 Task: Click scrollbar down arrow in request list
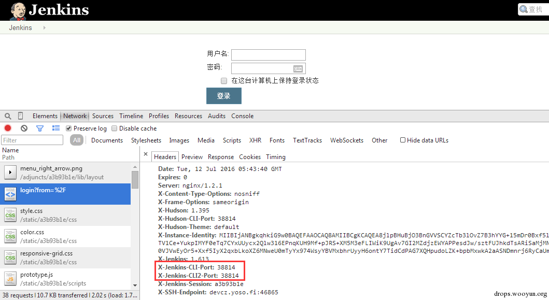point(135,285)
